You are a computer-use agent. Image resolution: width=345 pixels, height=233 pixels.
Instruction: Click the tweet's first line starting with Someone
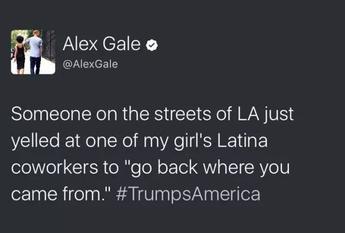[x=152, y=114]
